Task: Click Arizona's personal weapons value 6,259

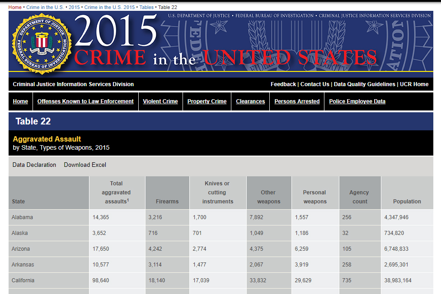Action: click(301, 249)
